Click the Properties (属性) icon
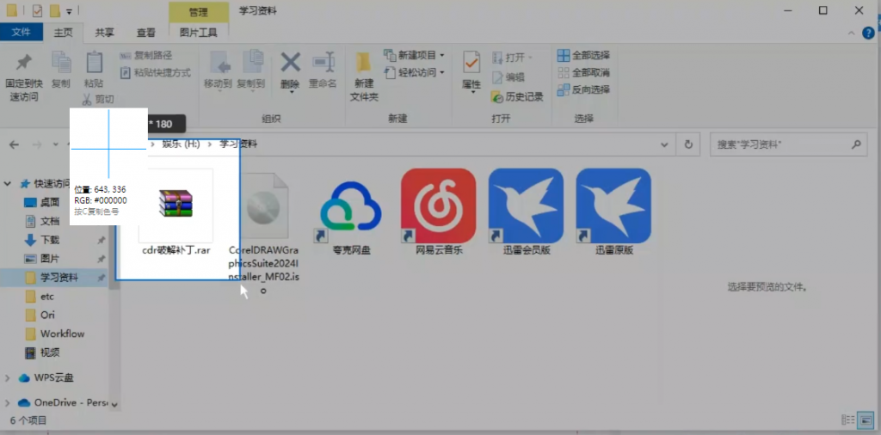 [471, 62]
